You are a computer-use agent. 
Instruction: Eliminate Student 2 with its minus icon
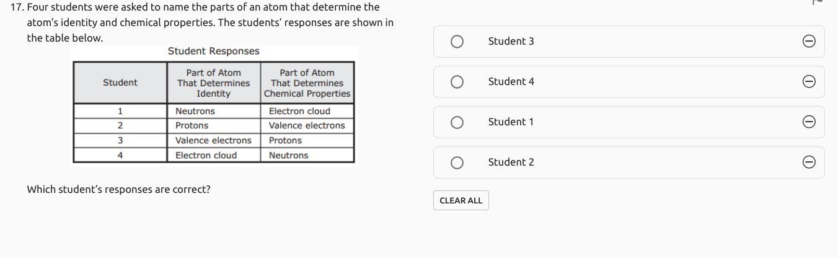809,162
